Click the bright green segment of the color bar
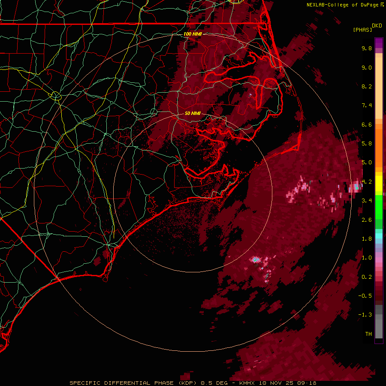This screenshot has height=386, width=386. (x=379, y=207)
